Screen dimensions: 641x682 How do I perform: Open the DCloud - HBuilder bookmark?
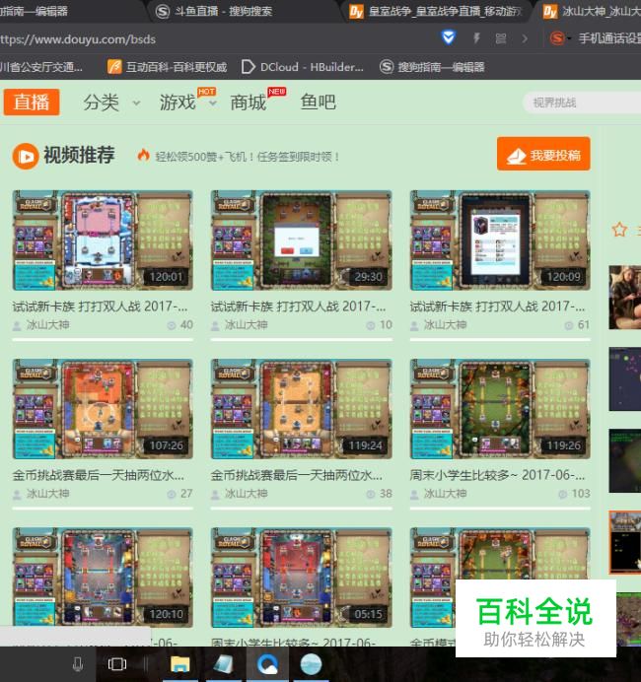point(303,67)
